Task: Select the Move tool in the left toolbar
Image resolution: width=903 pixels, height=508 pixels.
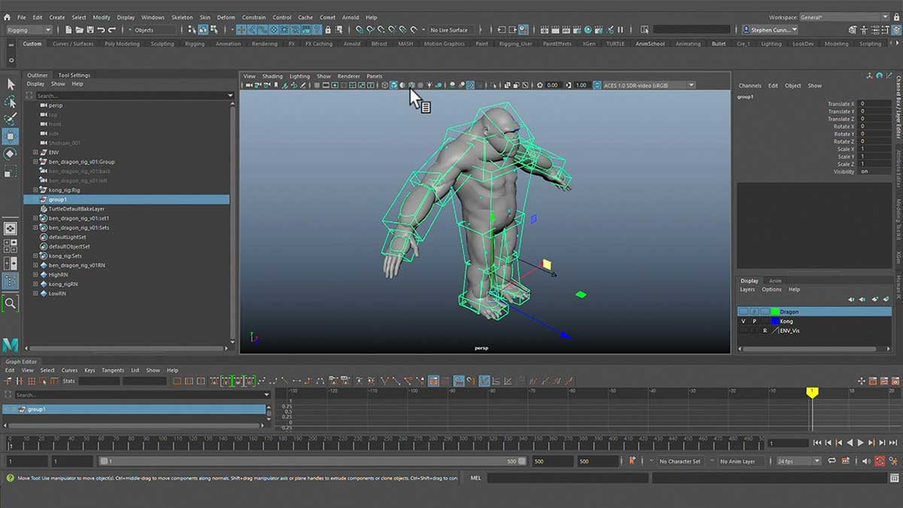Action: tap(11, 137)
